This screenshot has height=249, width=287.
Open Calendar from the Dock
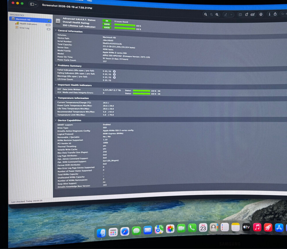pos(203,227)
